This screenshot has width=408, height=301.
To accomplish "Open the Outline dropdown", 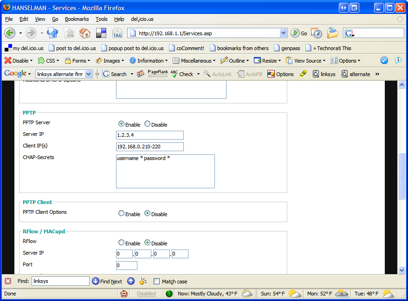I will pyautogui.click(x=235, y=61).
